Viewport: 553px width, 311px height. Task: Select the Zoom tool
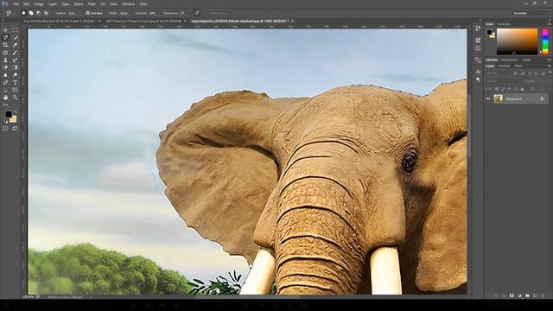click(15, 98)
